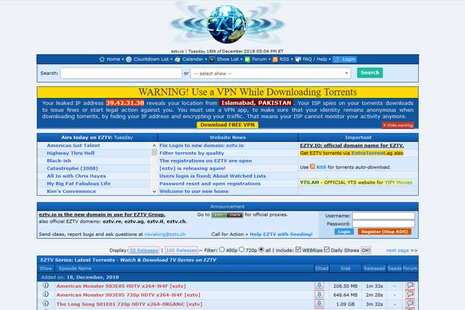The height and width of the screenshot is (310, 465).
Task: Toggle the Daily Shows checkbox
Action: pyautogui.click(x=327, y=249)
